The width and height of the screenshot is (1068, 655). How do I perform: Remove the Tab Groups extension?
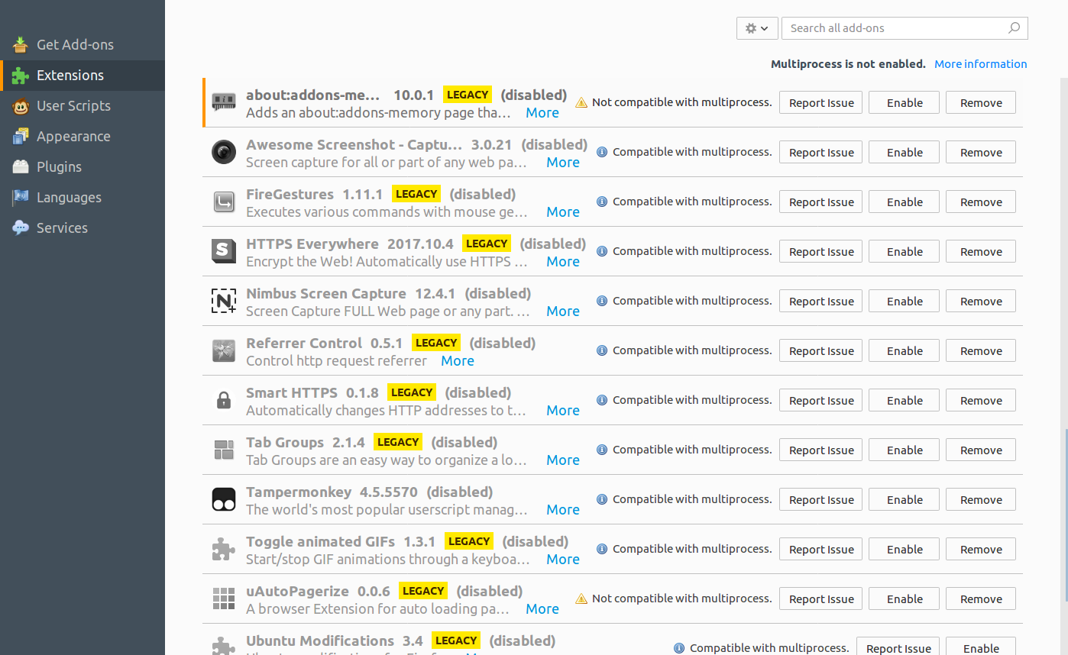coord(981,450)
